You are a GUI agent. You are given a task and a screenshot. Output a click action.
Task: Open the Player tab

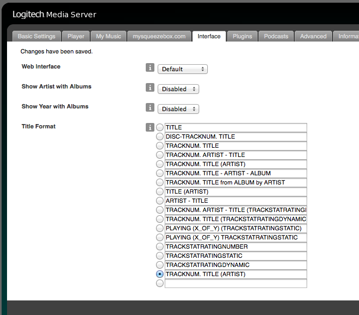(76, 36)
